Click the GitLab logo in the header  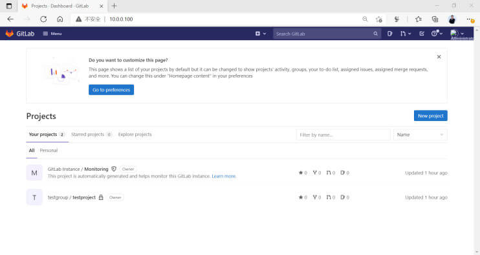pyautogui.click(x=19, y=34)
